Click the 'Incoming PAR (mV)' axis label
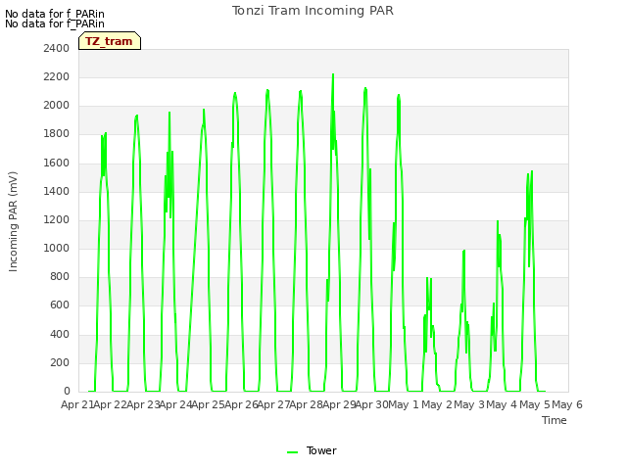This screenshot has height=470, width=627. pyautogui.click(x=13, y=222)
